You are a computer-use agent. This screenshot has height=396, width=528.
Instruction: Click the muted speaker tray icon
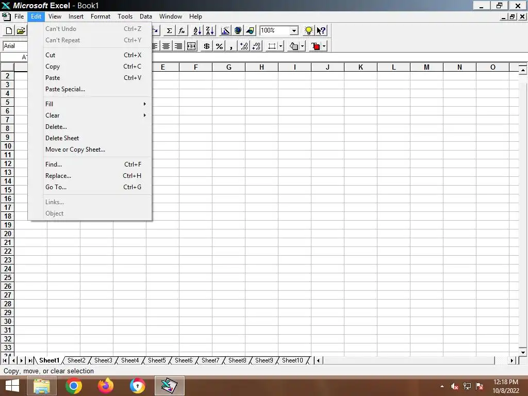point(454,387)
